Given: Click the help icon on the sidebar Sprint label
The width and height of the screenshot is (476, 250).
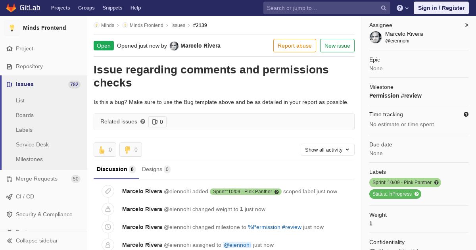Looking at the screenshot, I should (436, 183).
